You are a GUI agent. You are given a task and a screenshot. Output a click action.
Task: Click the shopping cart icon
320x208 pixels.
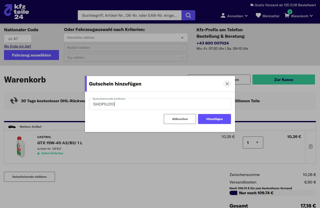coord(287,15)
